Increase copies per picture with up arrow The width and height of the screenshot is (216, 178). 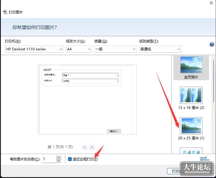59,158
